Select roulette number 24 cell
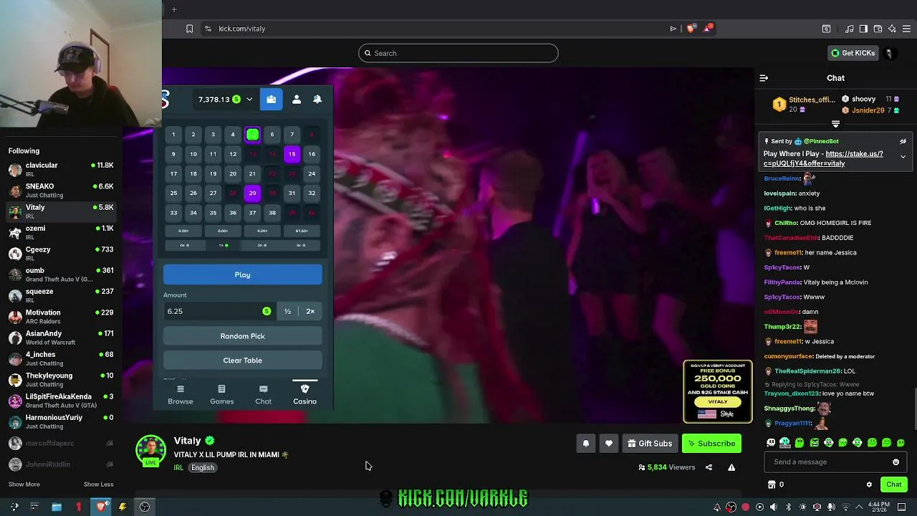Viewport: 917px width, 516px height. (312, 173)
